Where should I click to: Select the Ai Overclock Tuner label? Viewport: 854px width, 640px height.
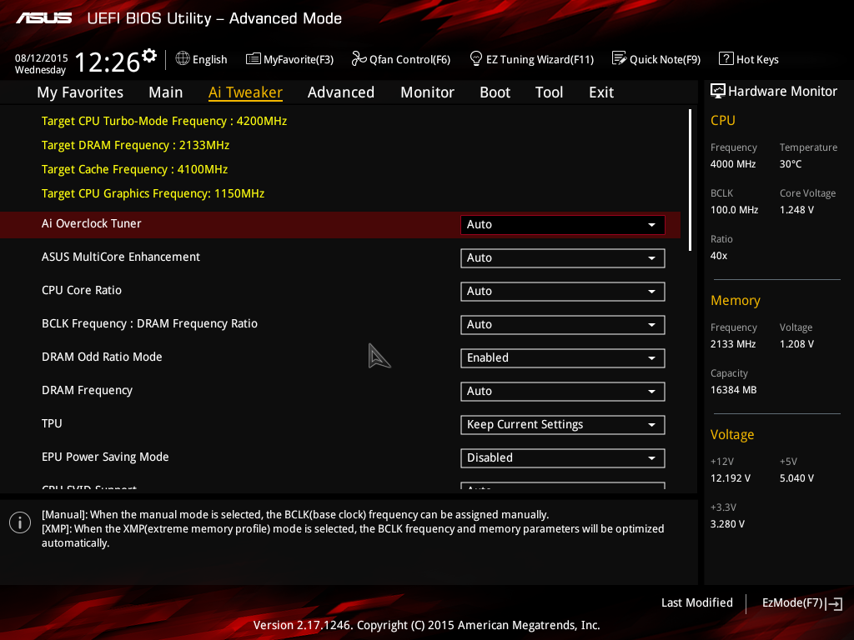click(x=92, y=223)
